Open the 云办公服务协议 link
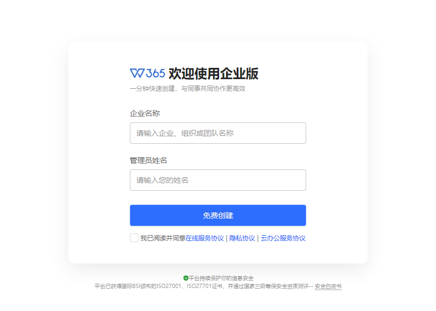436x311 pixels. [283, 238]
